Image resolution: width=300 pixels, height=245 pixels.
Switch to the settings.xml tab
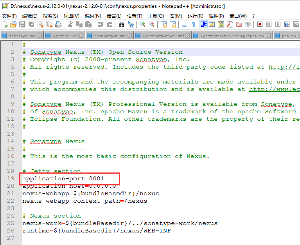pos(23,36)
